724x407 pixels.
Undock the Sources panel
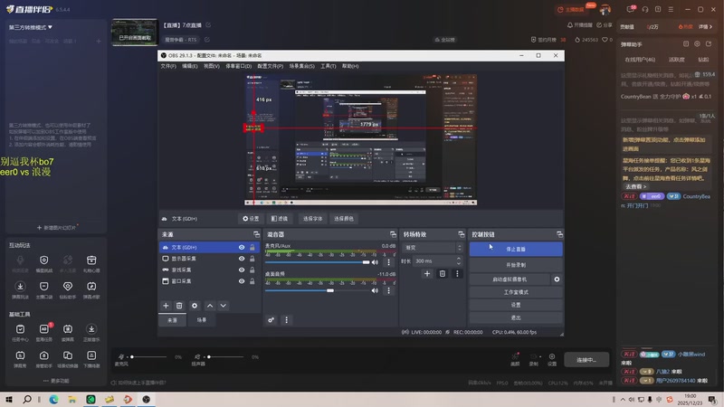click(x=256, y=234)
